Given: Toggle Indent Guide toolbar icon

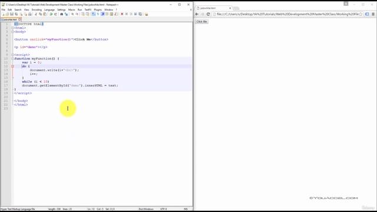Looking at the screenshot, I should (x=103, y=14).
